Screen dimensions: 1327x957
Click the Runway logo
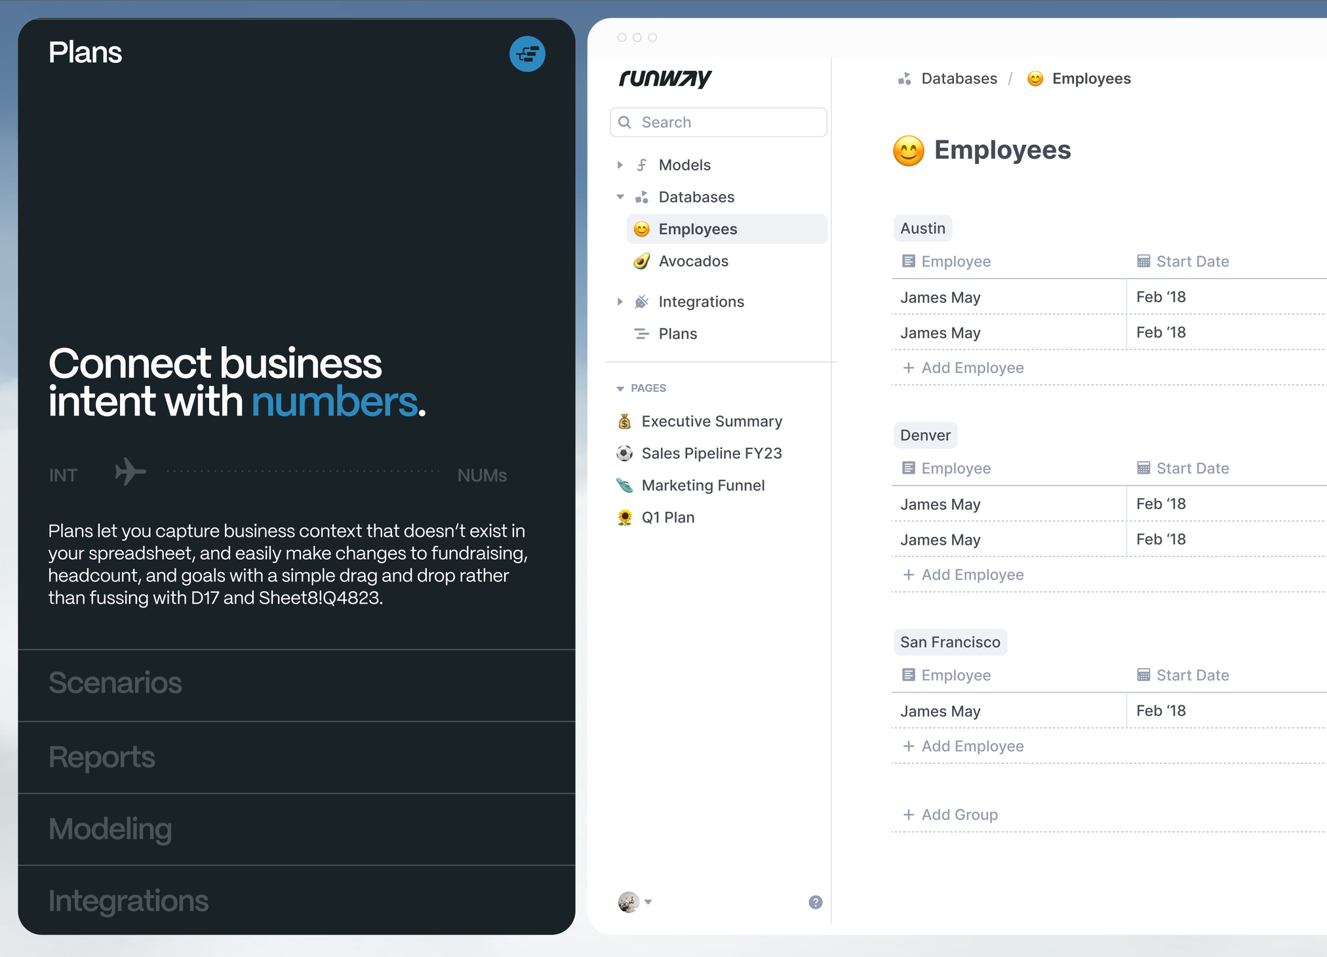pos(665,78)
